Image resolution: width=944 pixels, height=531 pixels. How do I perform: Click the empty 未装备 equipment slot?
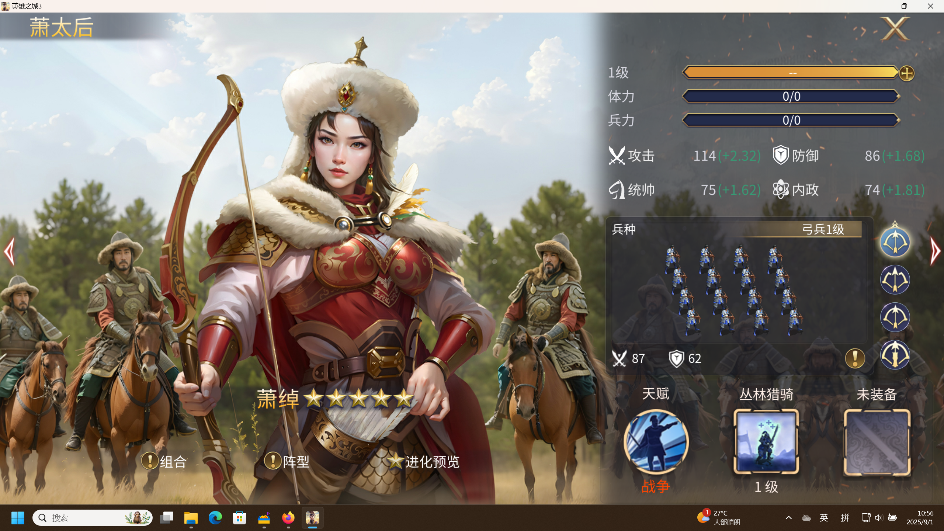(877, 442)
